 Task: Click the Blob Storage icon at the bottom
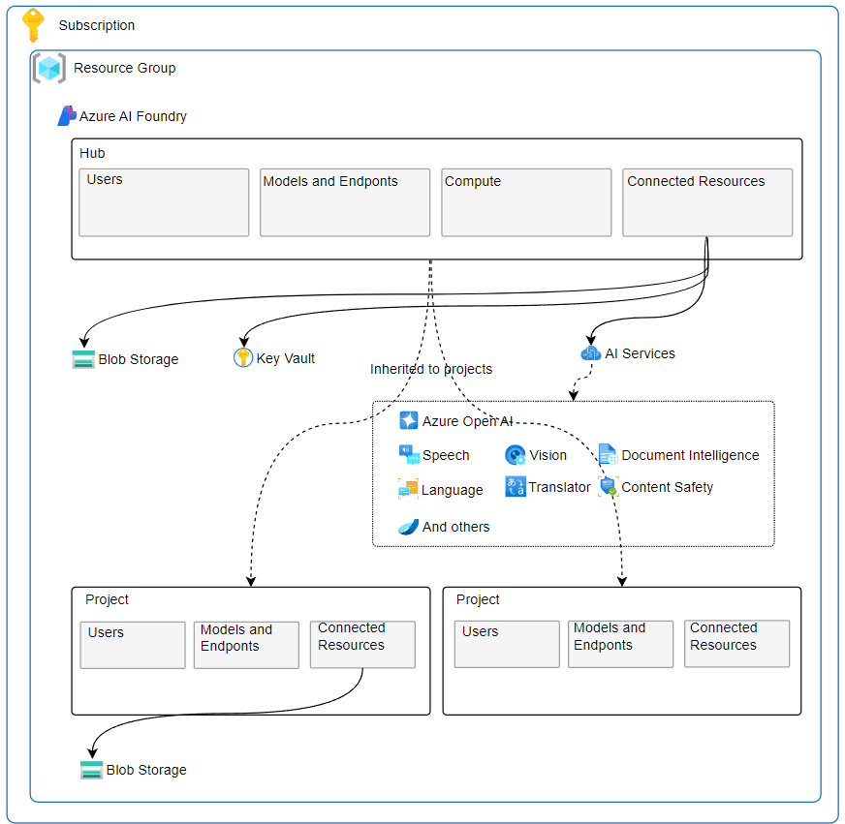pyautogui.click(x=92, y=770)
